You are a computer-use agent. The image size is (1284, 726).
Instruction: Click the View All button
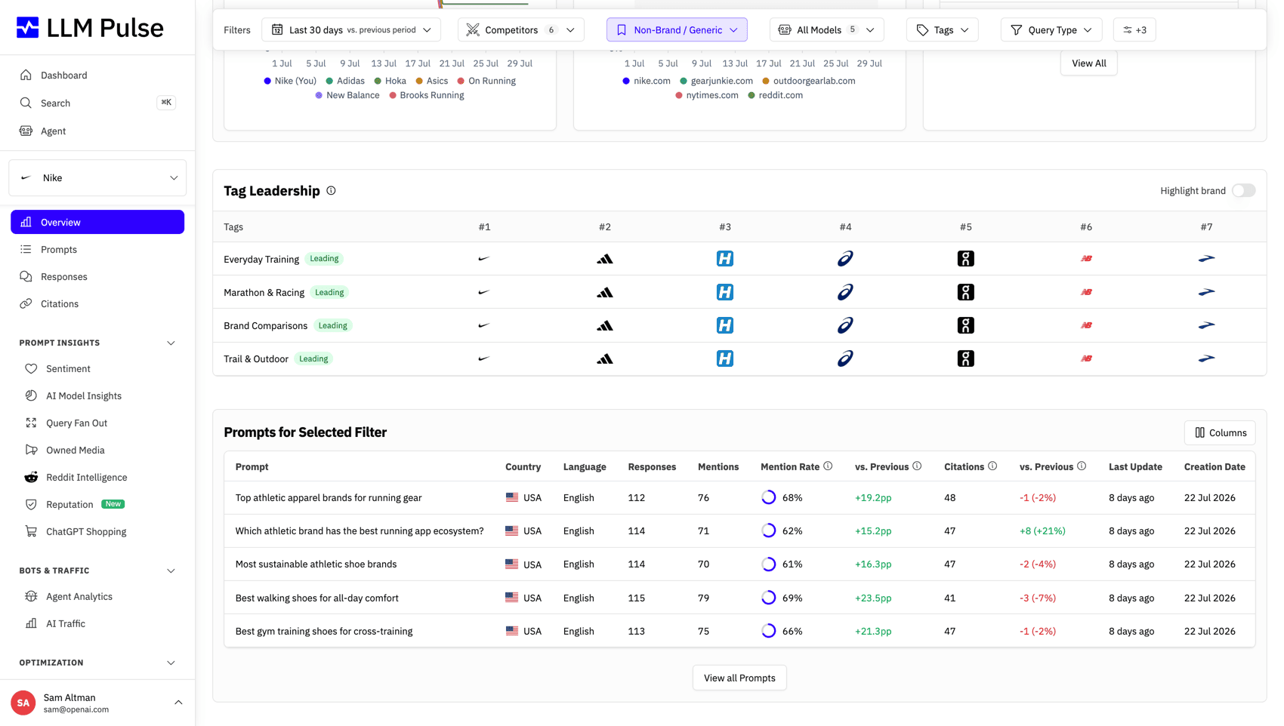click(1088, 63)
